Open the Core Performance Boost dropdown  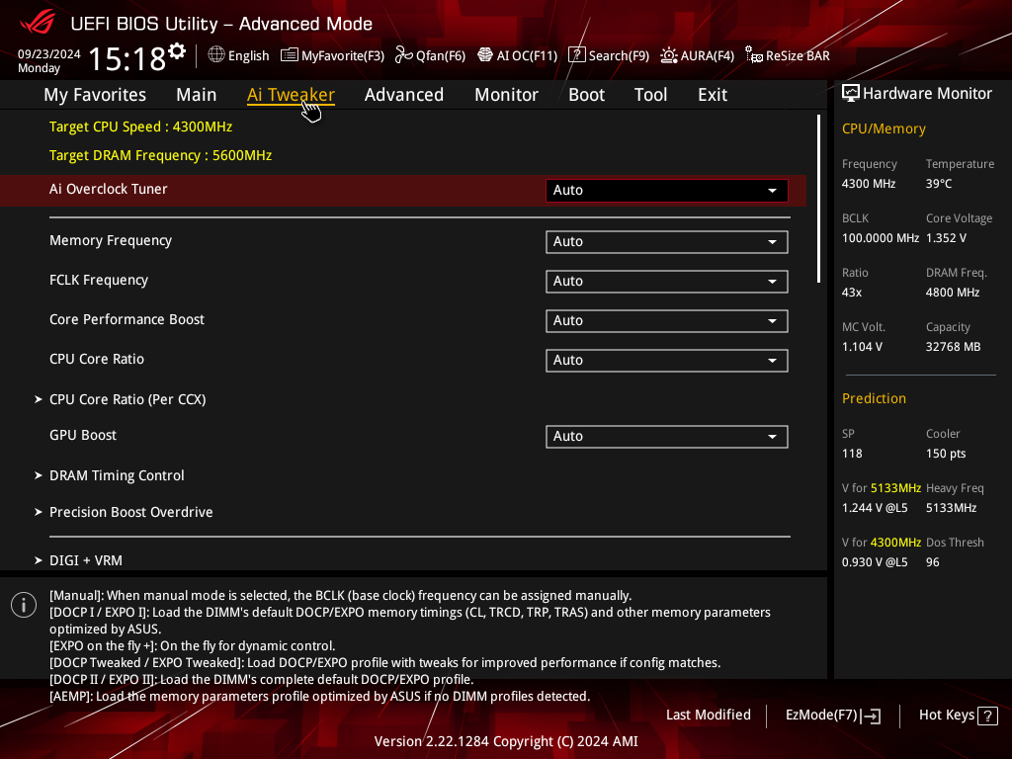pyautogui.click(x=667, y=321)
